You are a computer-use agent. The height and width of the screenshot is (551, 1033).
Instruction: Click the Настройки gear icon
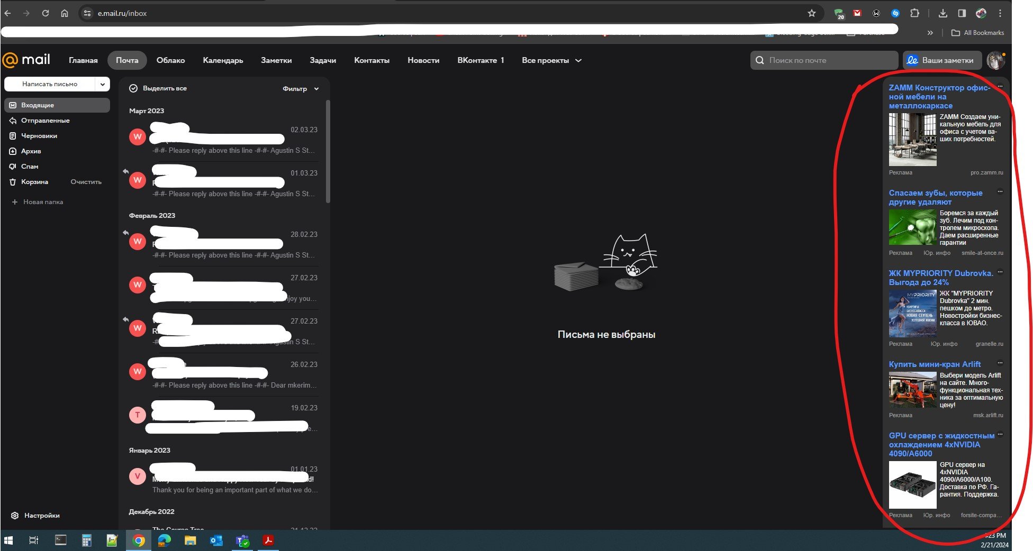click(x=14, y=515)
